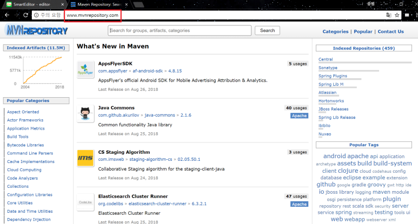Open the android popular tag
The image size is (418, 224).
tap(334, 156)
